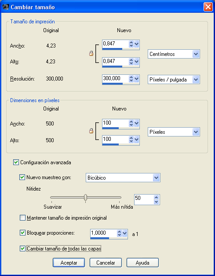The image size is (215, 276).
Task: Enable Mantener tamaño de impresión original
Action: coord(22,218)
